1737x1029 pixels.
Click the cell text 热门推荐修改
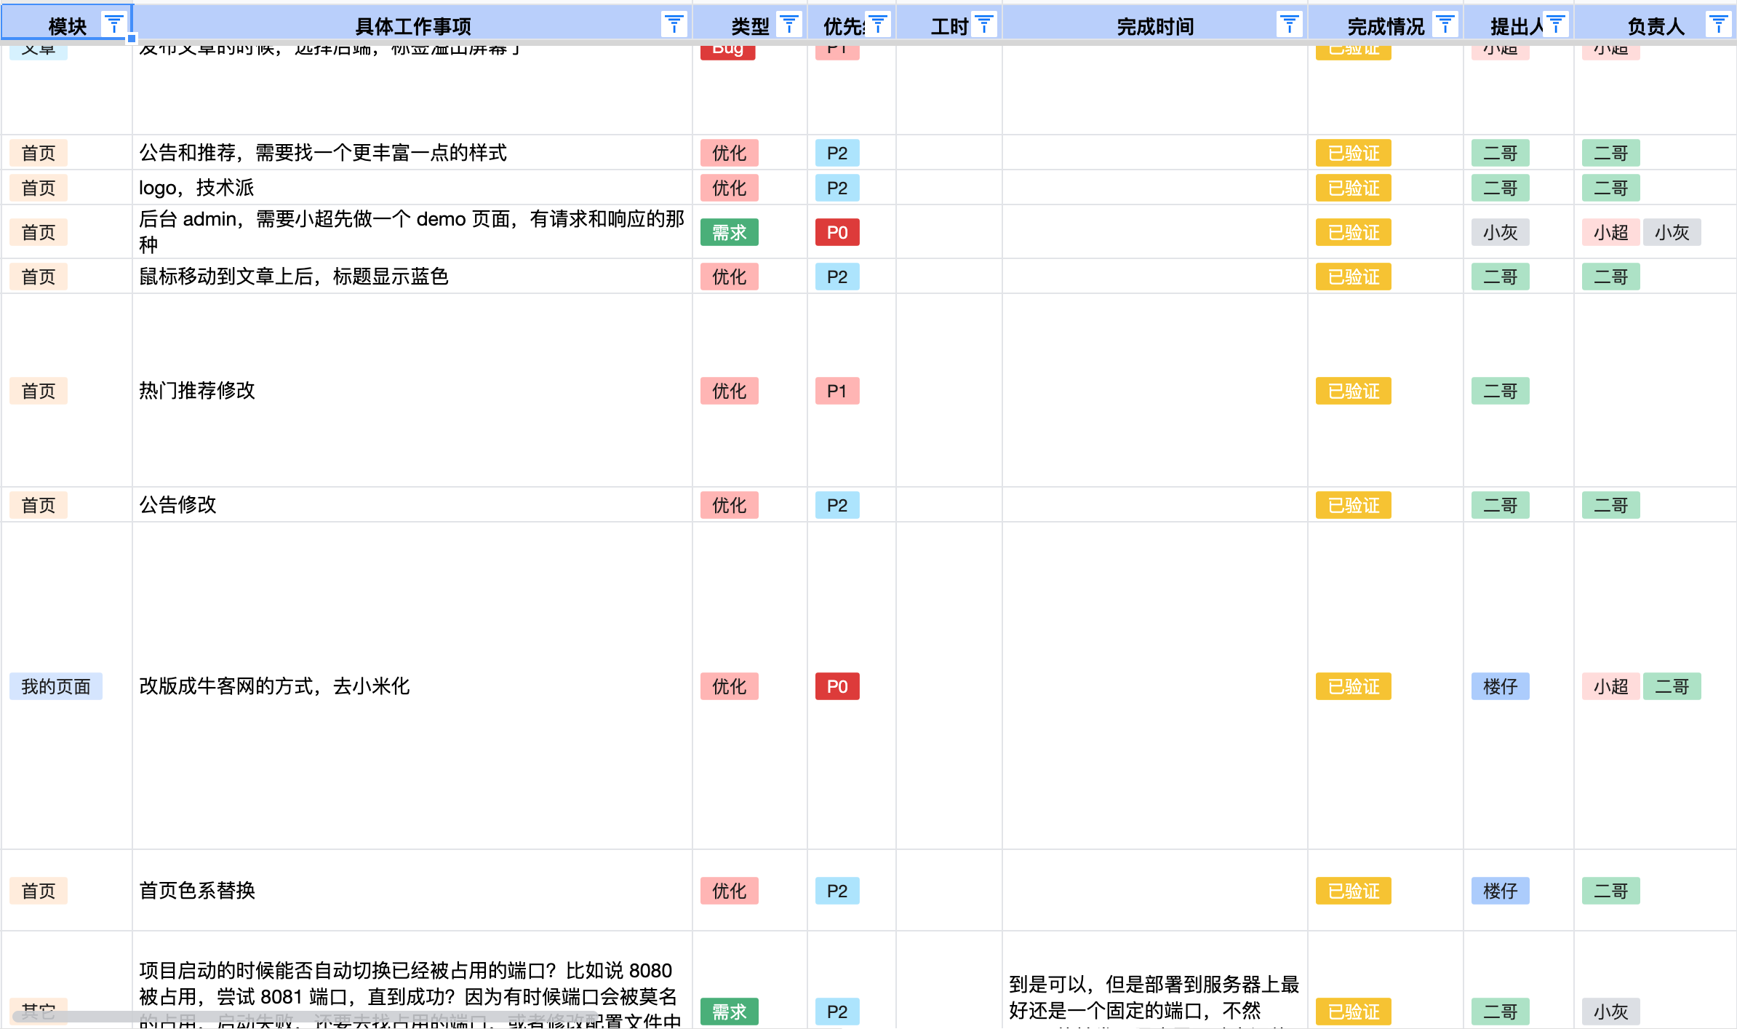(x=197, y=391)
